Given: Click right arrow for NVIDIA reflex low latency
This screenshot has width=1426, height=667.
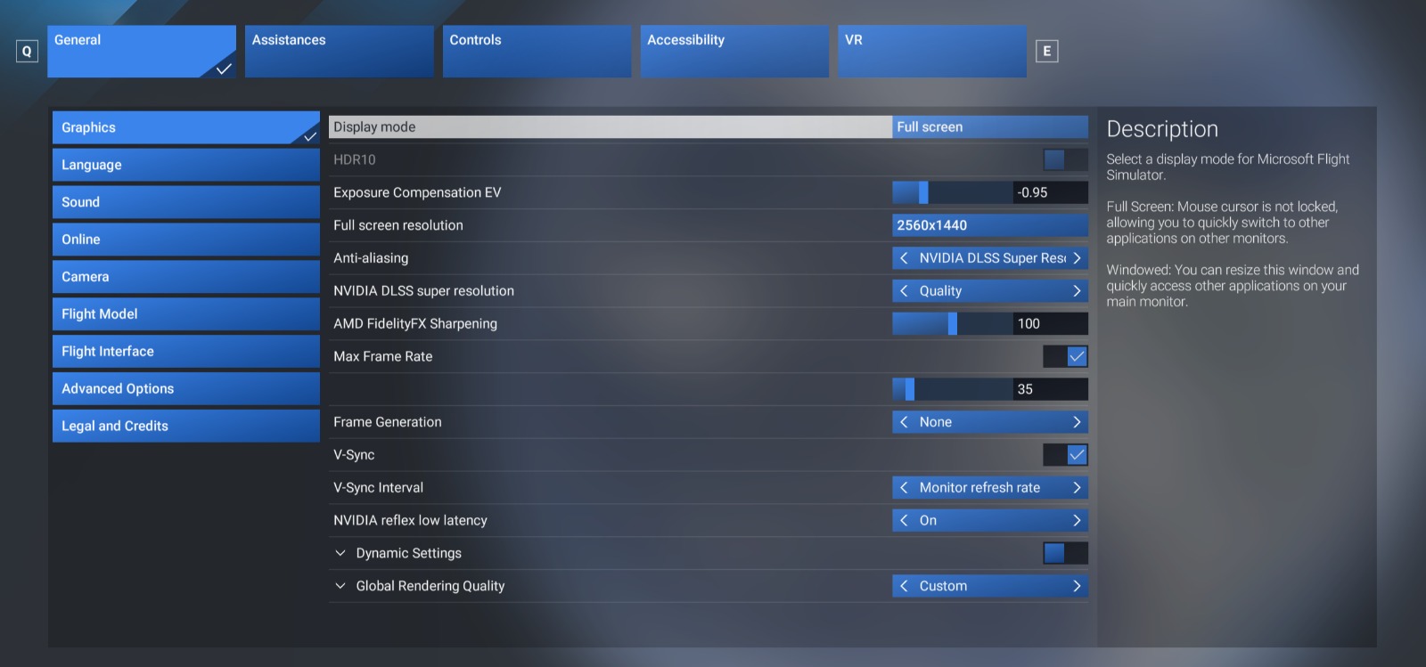Looking at the screenshot, I should pos(1077,521).
